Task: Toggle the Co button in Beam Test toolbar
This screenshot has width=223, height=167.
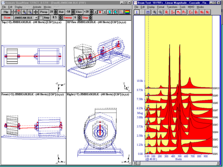Action: point(191,12)
